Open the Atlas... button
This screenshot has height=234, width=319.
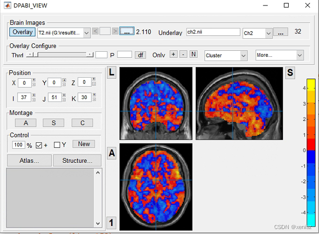29,160
